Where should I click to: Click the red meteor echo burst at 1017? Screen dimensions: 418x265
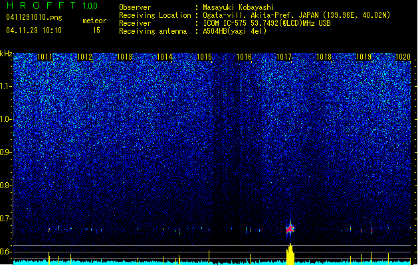point(290,229)
